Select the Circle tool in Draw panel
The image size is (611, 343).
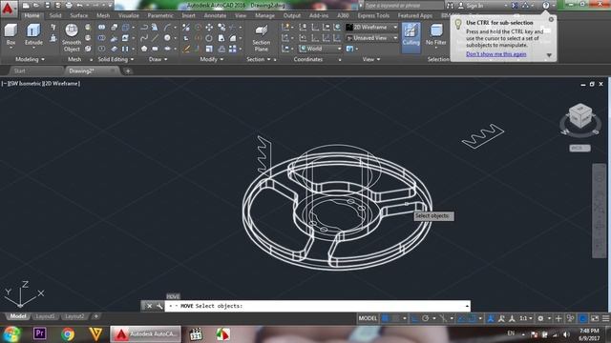[x=167, y=38]
